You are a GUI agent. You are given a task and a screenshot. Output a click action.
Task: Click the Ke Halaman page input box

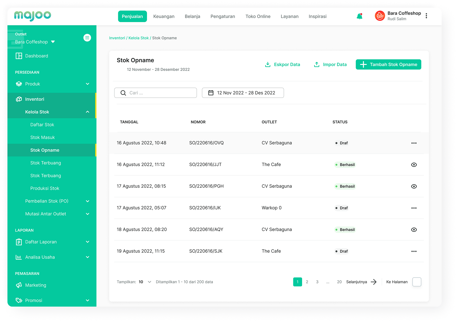[x=417, y=282]
